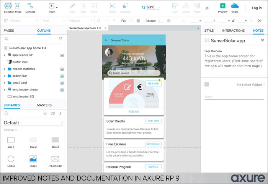The image size is (268, 184).
Task: Toggle marker beside search bar
Action: pyautogui.click(x=62, y=76)
